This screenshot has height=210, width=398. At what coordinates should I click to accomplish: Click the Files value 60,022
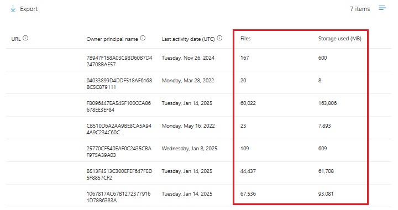tap(248, 103)
